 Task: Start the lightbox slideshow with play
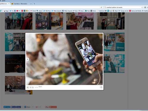click(28, 87)
